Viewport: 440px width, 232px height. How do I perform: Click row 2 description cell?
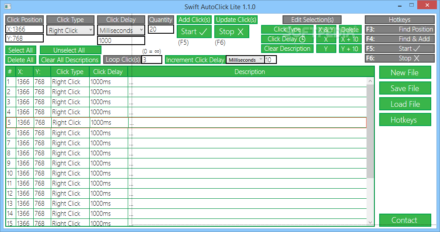(247, 92)
